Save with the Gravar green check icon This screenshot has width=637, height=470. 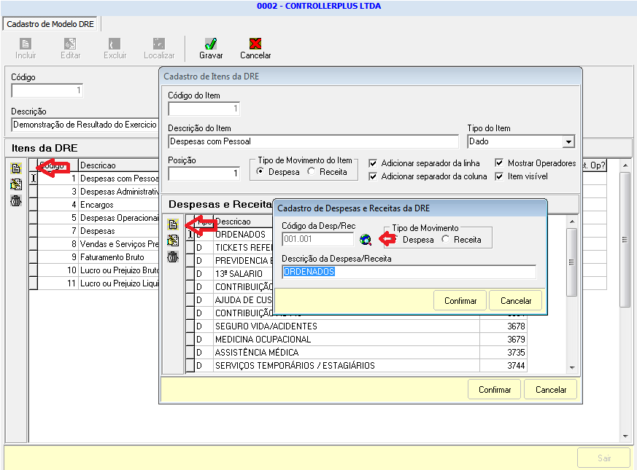211,44
